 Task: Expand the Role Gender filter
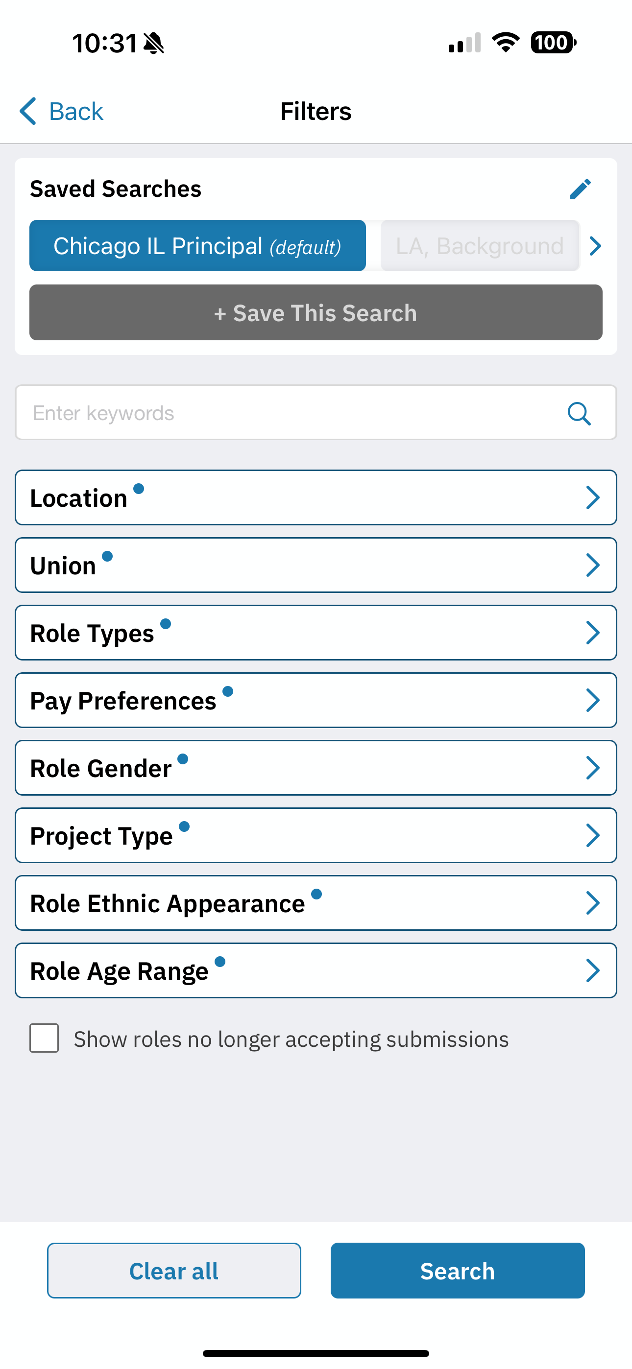pyautogui.click(x=316, y=767)
